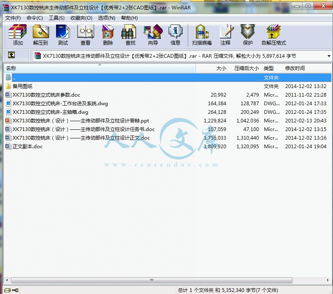
Task: Select the 主传动部件及立柱设计正文.doc file name
Action: (81, 138)
